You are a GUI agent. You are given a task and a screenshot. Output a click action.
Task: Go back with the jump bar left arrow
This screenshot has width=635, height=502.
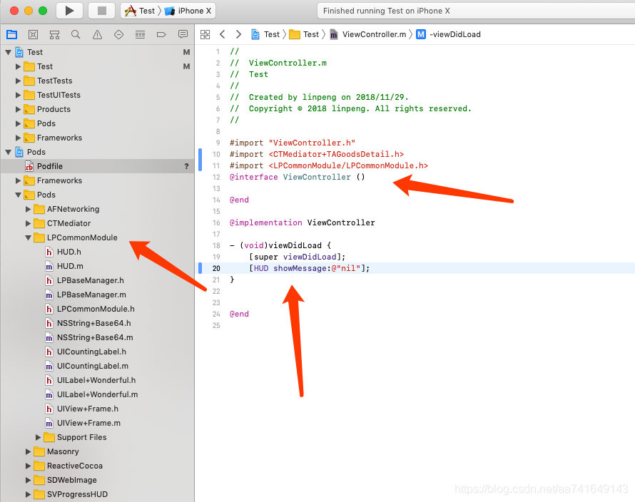pos(223,34)
